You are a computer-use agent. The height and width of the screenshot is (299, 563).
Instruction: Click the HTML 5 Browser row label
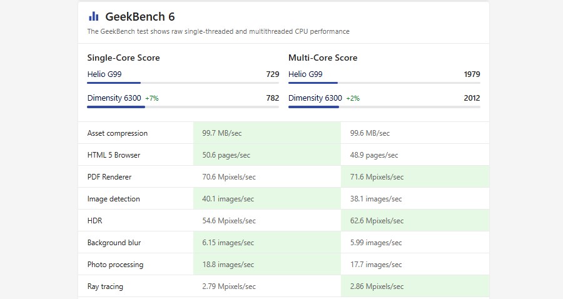(x=114, y=155)
